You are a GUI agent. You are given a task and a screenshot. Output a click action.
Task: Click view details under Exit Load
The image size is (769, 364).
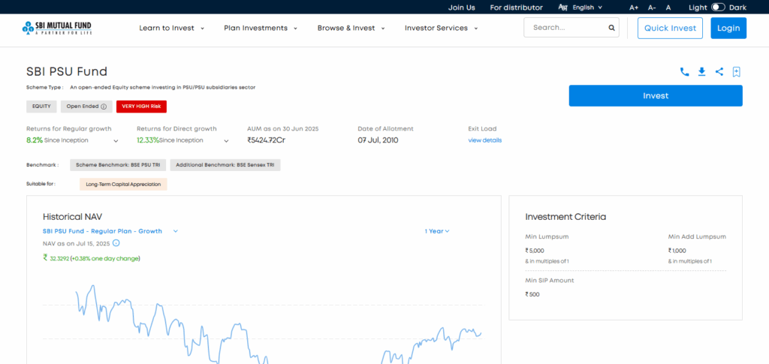(484, 140)
